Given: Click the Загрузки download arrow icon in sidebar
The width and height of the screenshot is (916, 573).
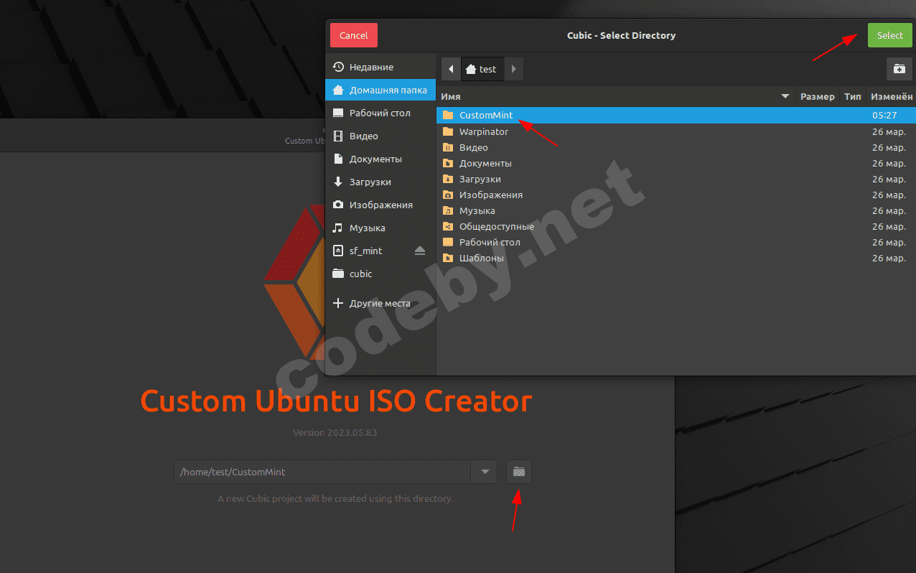Looking at the screenshot, I should coord(338,182).
